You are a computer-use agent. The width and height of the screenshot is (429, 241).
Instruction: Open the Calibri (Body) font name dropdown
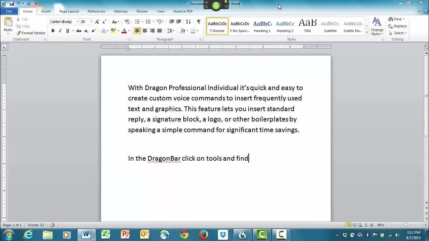[x=78, y=22]
